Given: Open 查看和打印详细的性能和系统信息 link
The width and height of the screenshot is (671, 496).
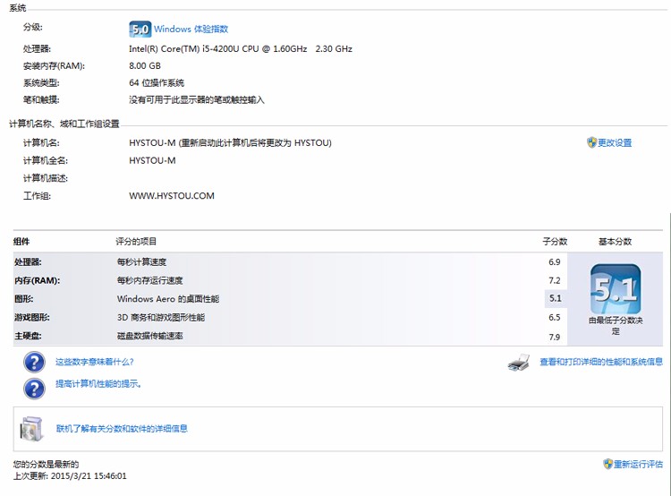Looking at the screenshot, I should 601,362.
